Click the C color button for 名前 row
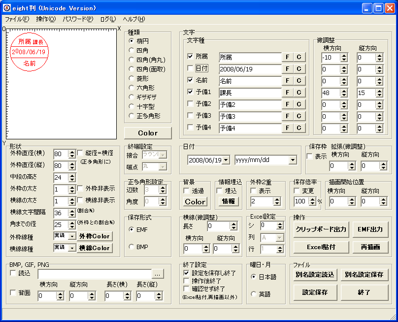 pyautogui.click(x=299, y=81)
